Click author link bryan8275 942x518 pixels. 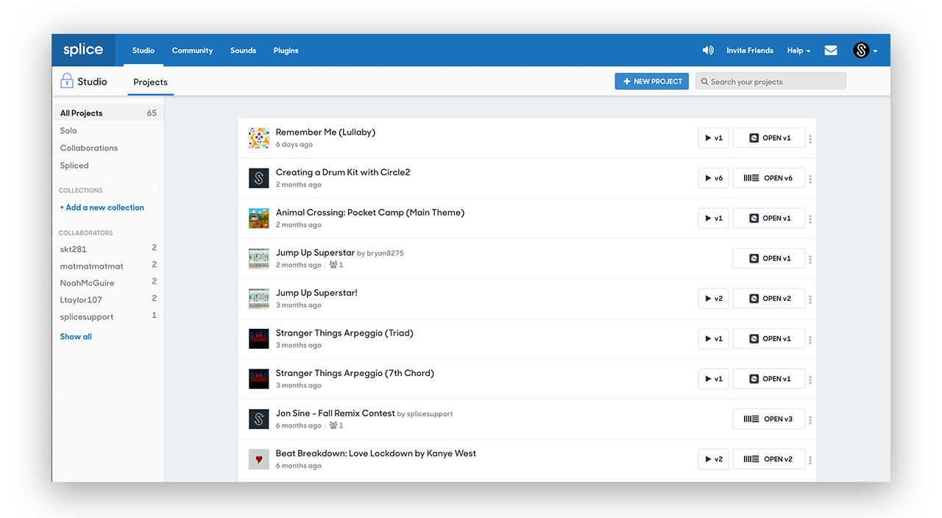[x=385, y=253]
